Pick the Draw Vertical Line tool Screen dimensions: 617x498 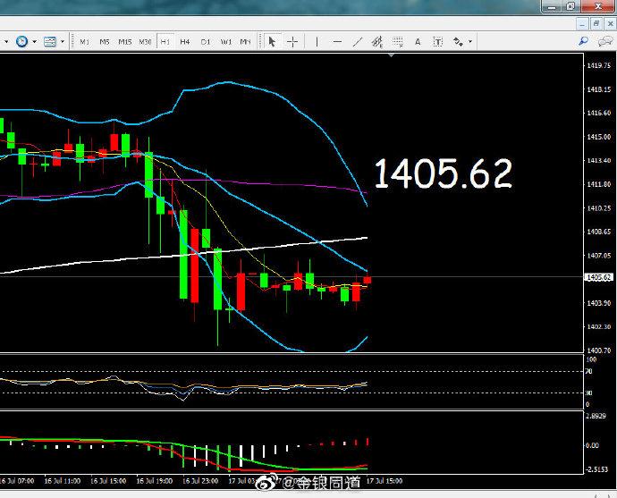(317, 41)
